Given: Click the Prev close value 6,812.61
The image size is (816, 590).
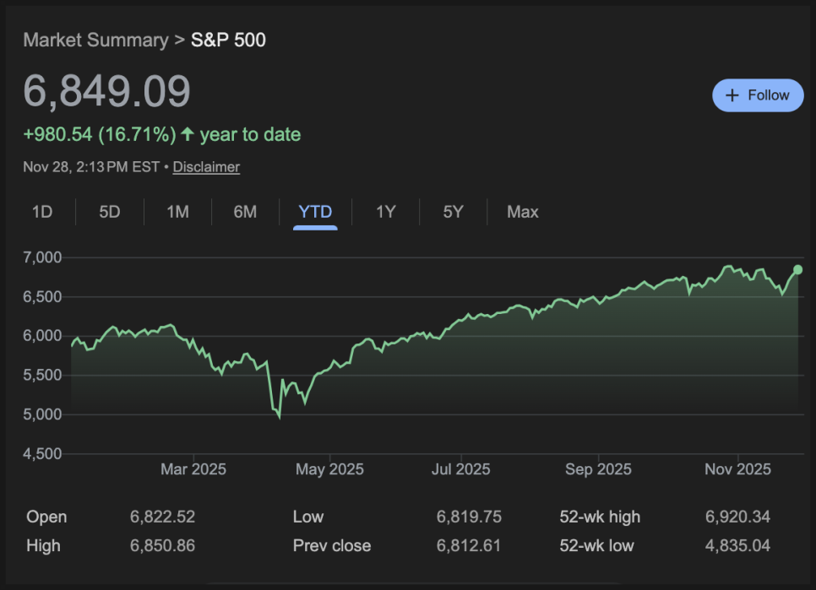Looking at the screenshot, I should coord(469,545).
